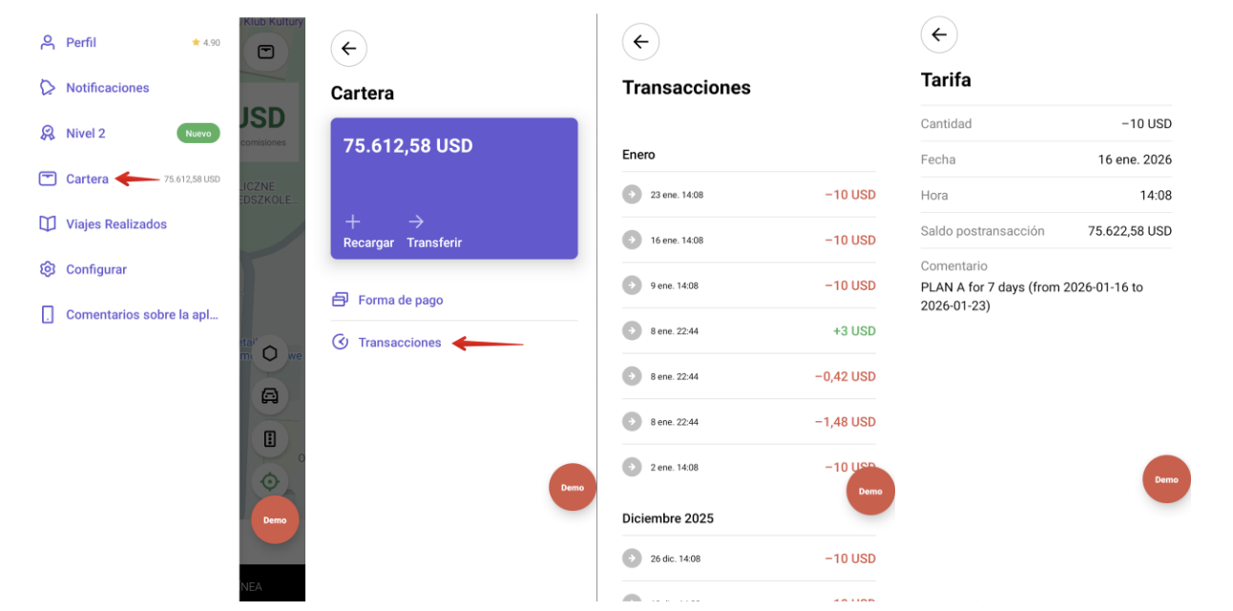Viewport: 1233px width, 611px height.
Task: Click the Demo button on Tarifa screen
Action: tap(1166, 479)
